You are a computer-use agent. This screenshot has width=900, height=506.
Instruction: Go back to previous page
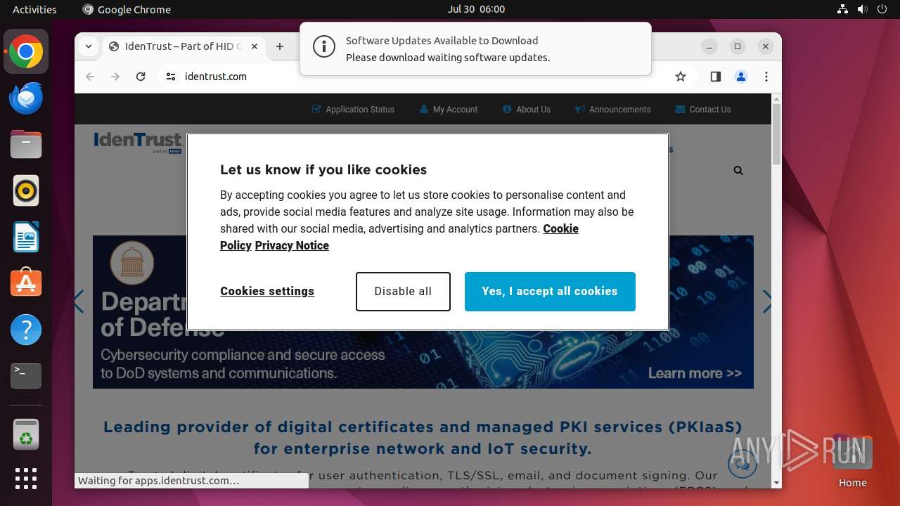[90, 77]
